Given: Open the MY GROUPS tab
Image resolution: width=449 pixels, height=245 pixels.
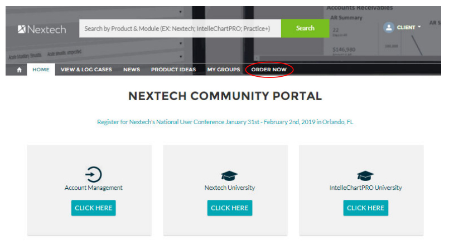Looking at the screenshot, I should [224, 70].
